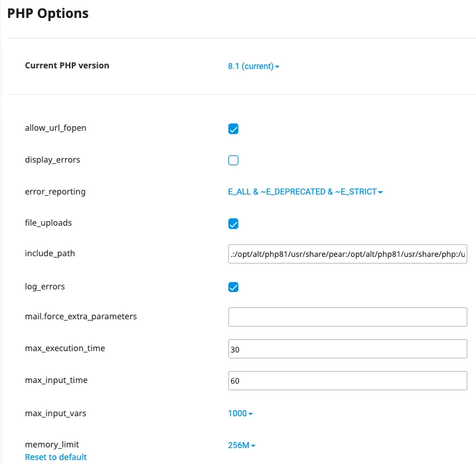Click the mail.force_extra_parameters input field
Screen dimensions: 476x464
[x=347, y=317]
